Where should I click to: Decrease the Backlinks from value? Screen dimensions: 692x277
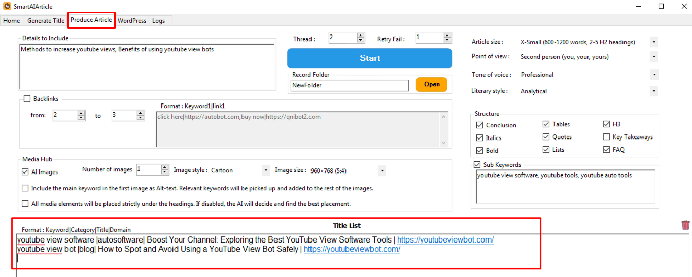click(81, 118)
